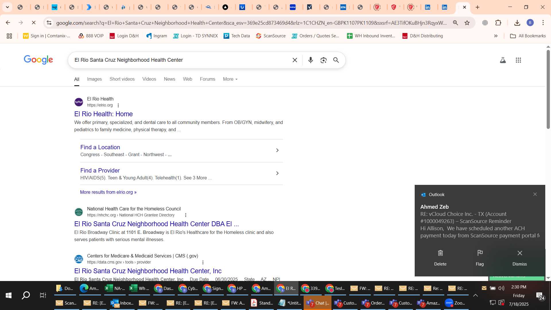Open El Rio Health: Home result
Viewport: 551px width, 310px height.
103,114
